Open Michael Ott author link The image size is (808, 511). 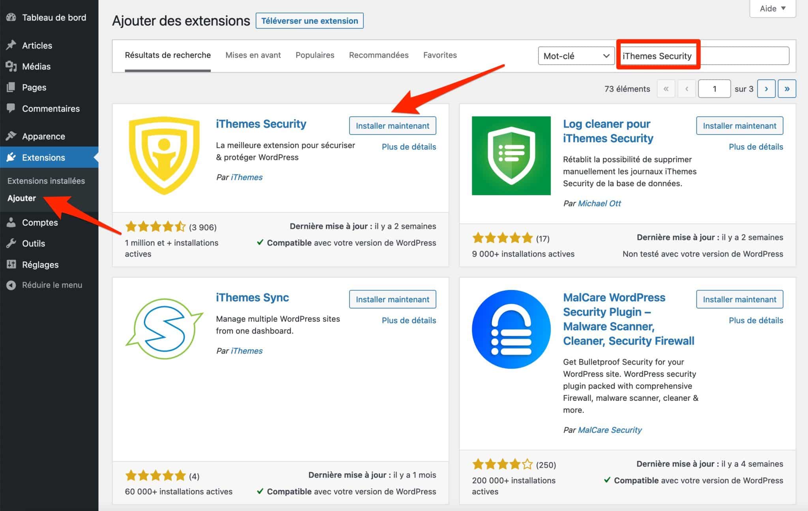[x=599, y=203]
